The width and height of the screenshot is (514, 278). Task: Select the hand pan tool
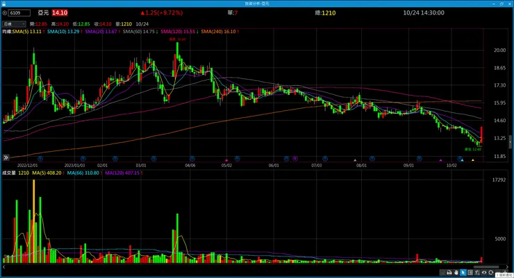tap(456, 272)
